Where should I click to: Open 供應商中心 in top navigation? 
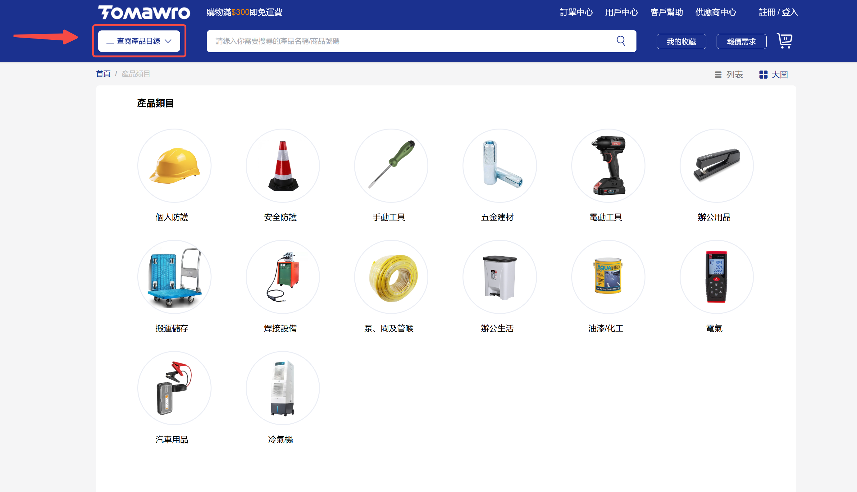tap(715, 12)
